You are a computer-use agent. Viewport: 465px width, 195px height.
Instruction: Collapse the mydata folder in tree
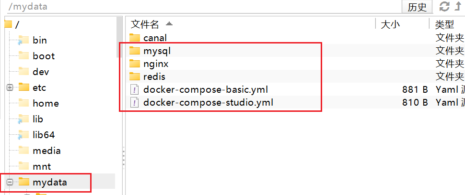[10, 183]
